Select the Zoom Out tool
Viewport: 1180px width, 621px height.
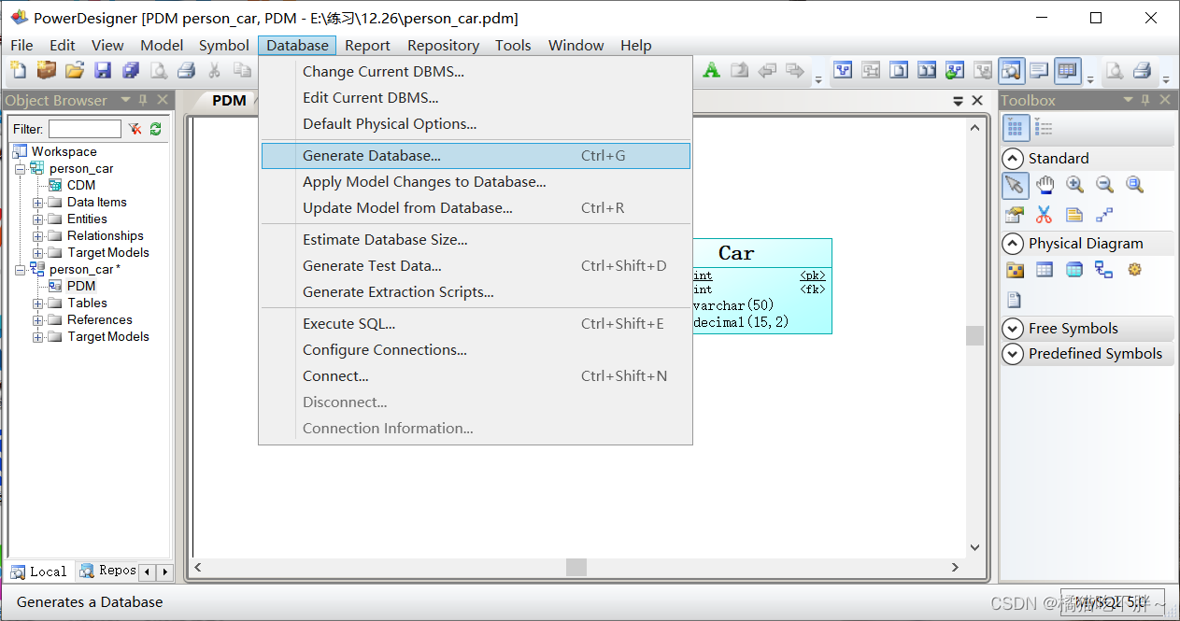(1104, 185)
